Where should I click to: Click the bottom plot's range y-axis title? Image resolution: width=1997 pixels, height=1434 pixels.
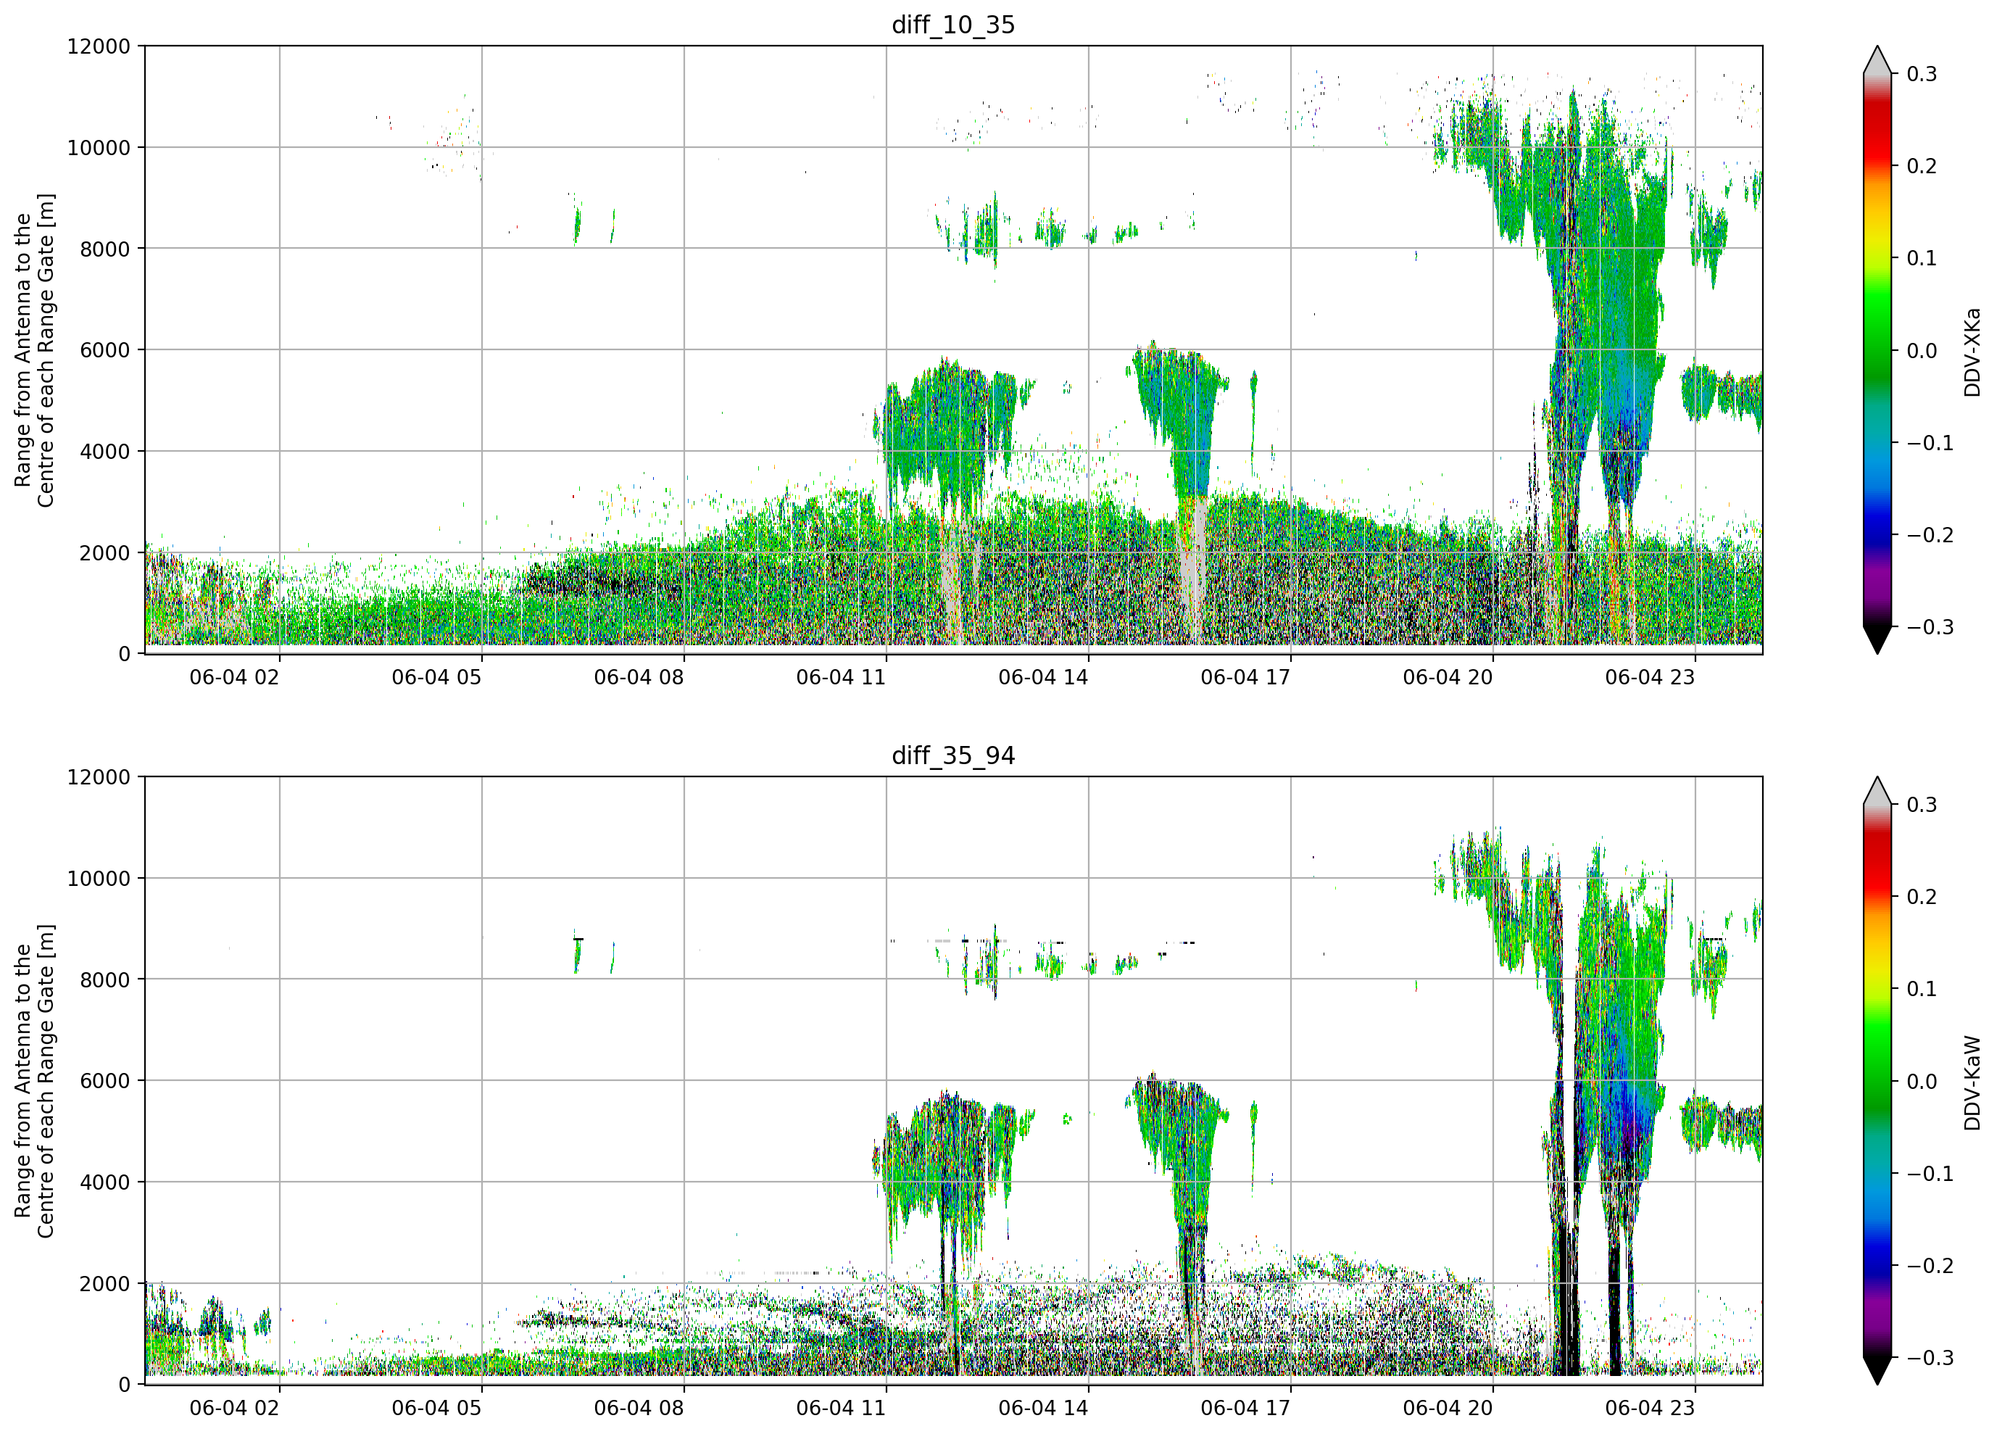(x=34, y=1081)
